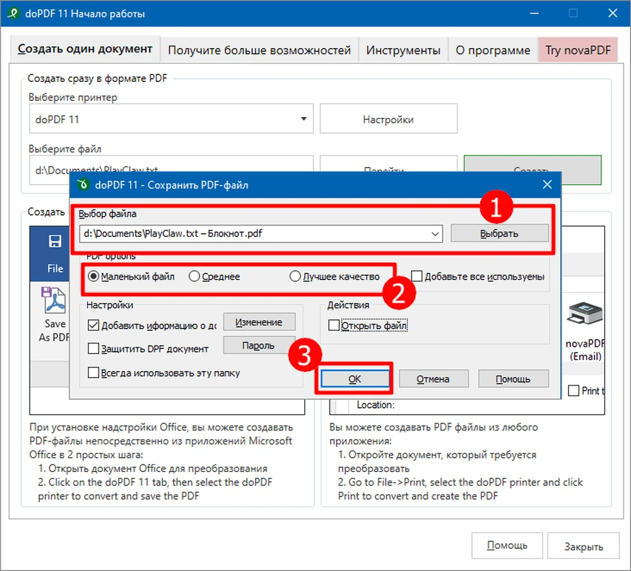The image size is (631, 571).
Task: Toggle Защитить DPF документ checkbox
Action: [93, 349]
